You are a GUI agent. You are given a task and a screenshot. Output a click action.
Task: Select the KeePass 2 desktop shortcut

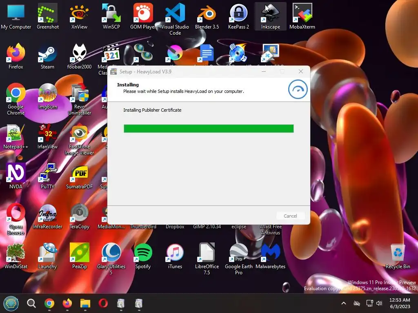238,16
